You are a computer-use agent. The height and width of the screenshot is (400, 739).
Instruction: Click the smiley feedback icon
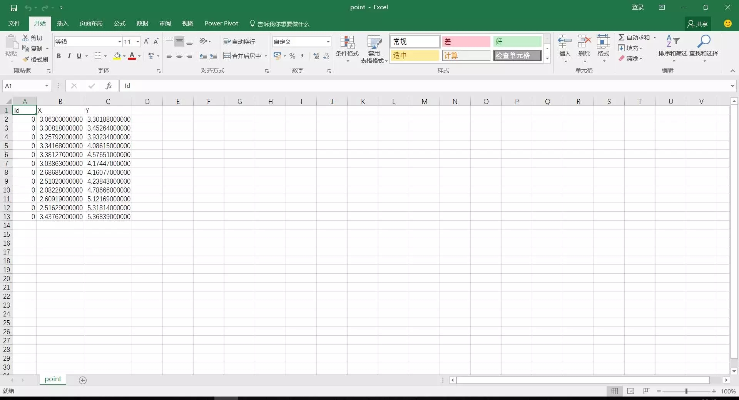click(728, 23)
